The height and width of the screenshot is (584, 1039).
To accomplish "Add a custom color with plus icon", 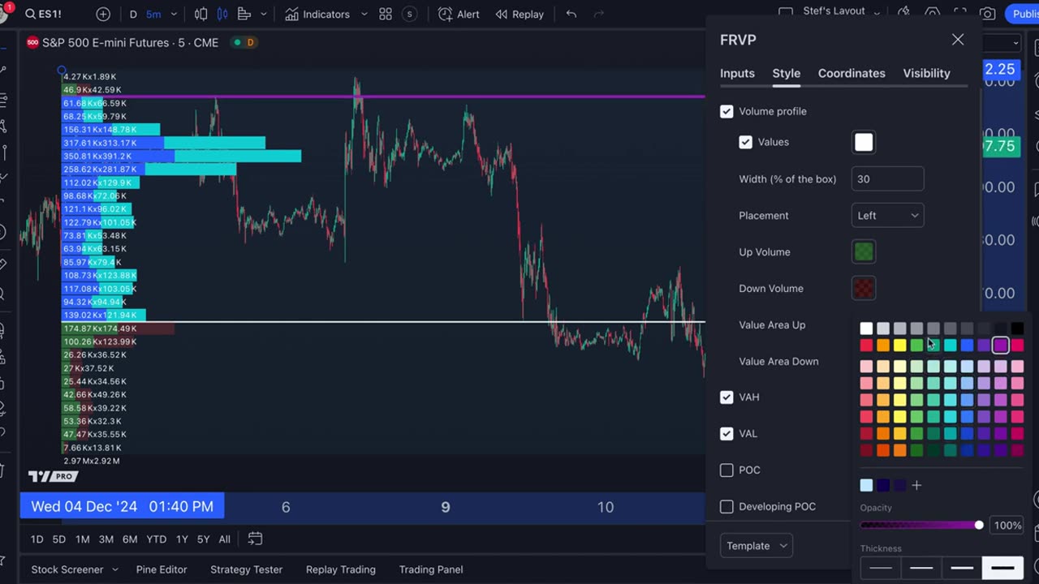I will coord(916,485).
